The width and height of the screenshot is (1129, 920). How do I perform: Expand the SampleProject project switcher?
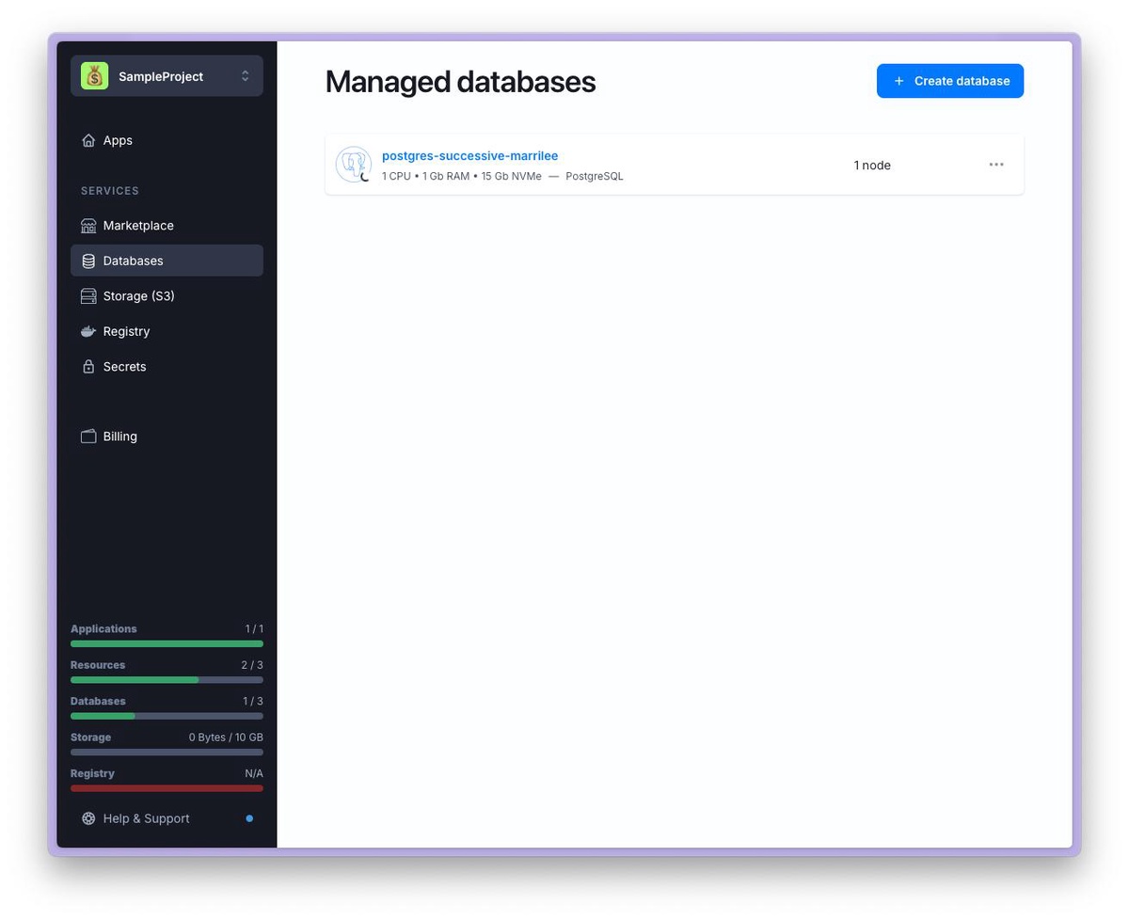point(245,76)
